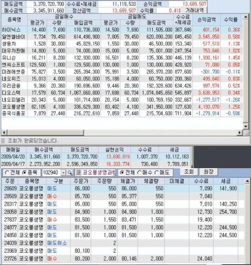The height and width of the screenshot is (265, 251).
Task: Select the 중국식품포 row
Action: [x=121, y=113]
